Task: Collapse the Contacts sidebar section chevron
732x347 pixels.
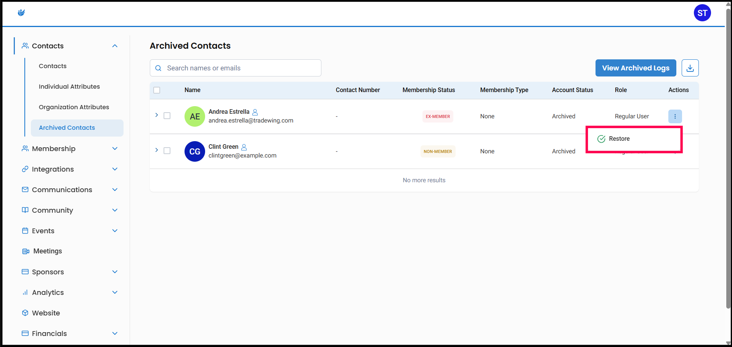Action: pyautogui.click(x=115, y=46)
